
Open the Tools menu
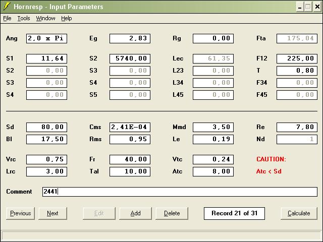point(24,18)
